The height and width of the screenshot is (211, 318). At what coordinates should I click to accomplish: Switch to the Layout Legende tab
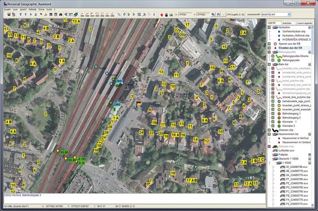coord(304,23)
